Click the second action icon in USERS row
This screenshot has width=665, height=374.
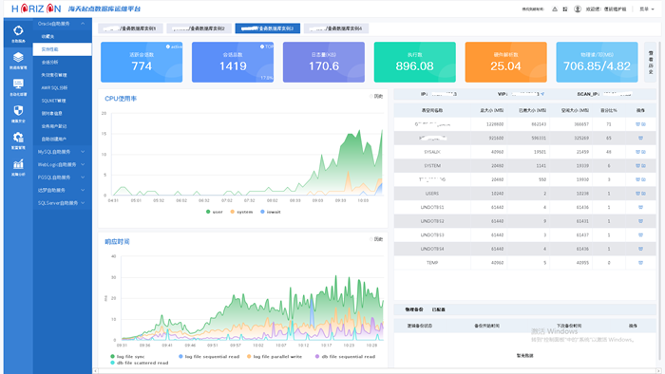coord(643,193)
